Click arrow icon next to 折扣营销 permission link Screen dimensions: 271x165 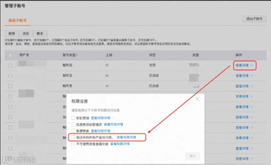pos(114,118)
